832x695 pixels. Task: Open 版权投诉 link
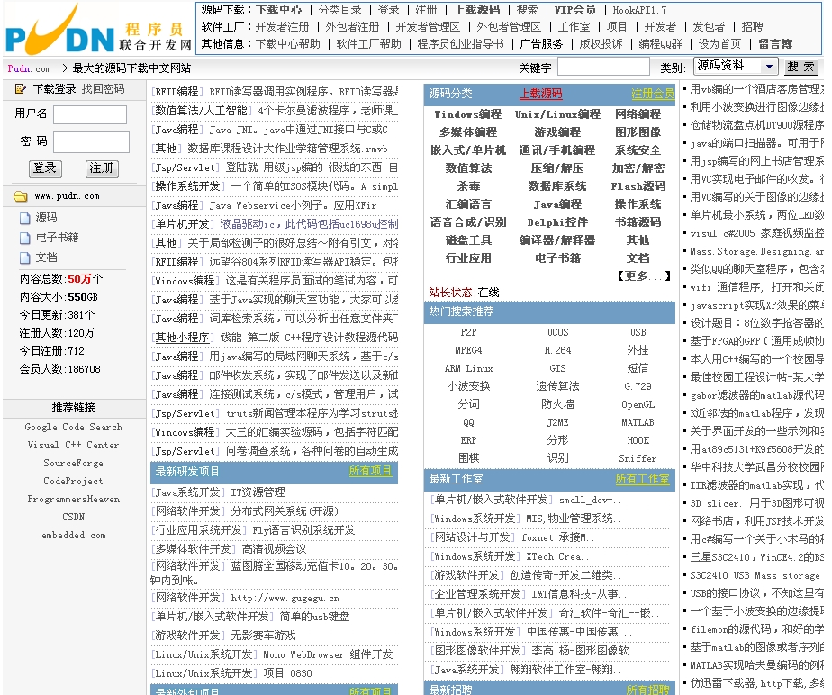(x=601, y=44)
